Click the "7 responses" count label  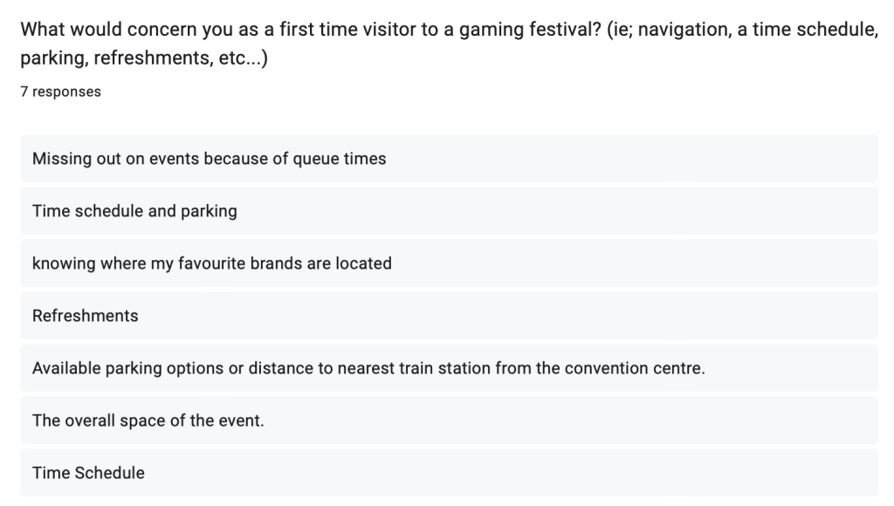point(60,92)
